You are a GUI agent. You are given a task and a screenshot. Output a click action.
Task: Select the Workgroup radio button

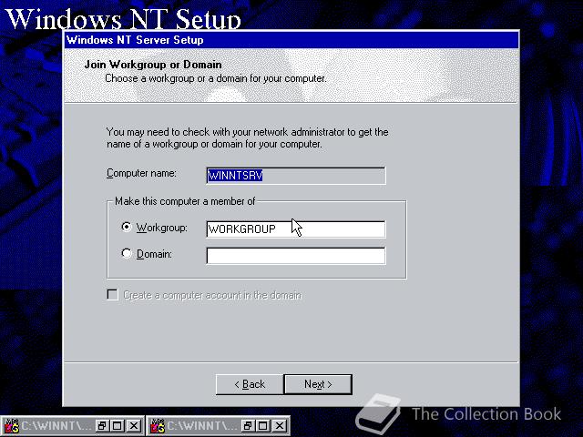point(127,227)
